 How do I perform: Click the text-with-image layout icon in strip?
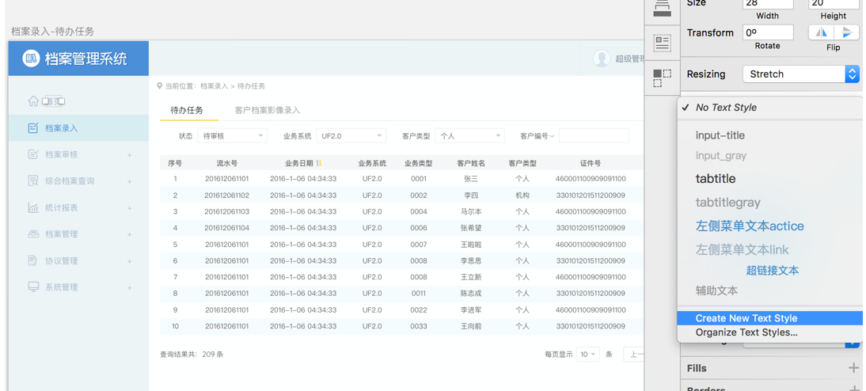click(x=662, y=42)
